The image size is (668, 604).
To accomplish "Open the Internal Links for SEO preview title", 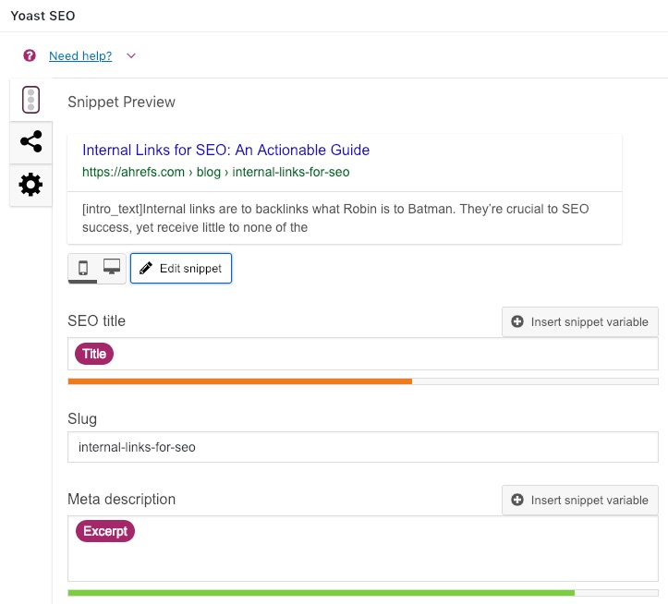I will [x=225, y=150].
